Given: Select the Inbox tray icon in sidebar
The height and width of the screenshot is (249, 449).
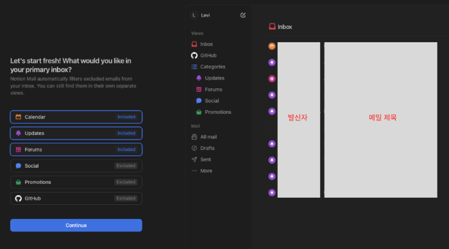Looking at the screenshot, I should click(194, 44).
